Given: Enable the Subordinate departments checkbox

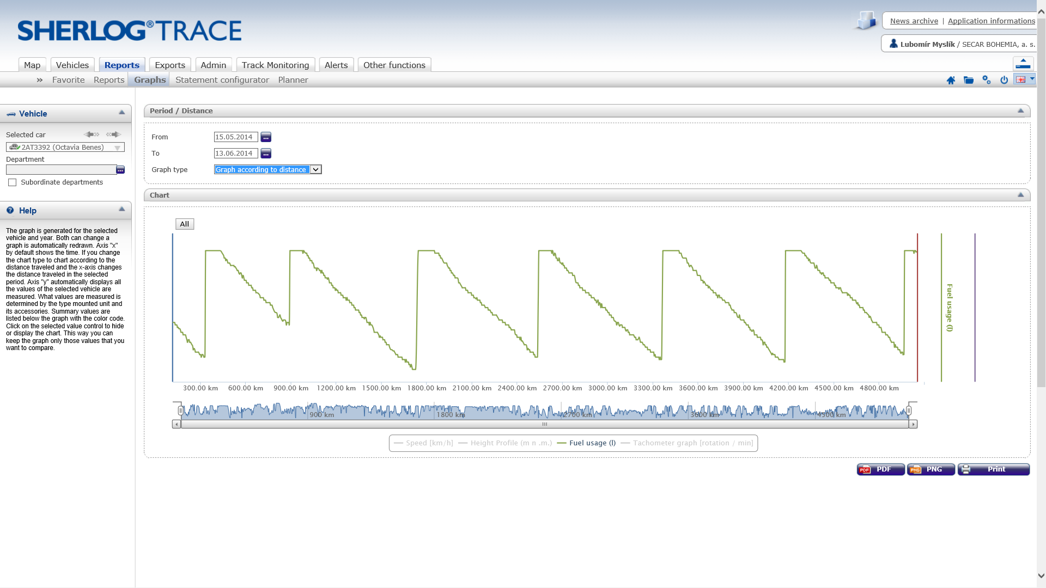Looking at the screenshot, I should click(x=12, y=182).
